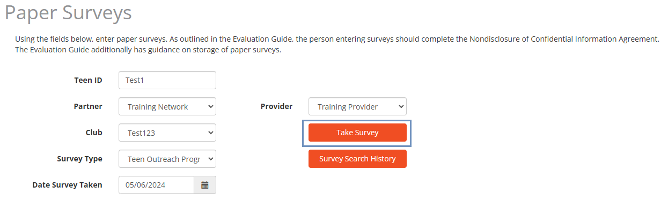Click the Date Survey Taken label
Image resolution: width=668 pixels, height=202 pixels.
[x=68, y=185]
